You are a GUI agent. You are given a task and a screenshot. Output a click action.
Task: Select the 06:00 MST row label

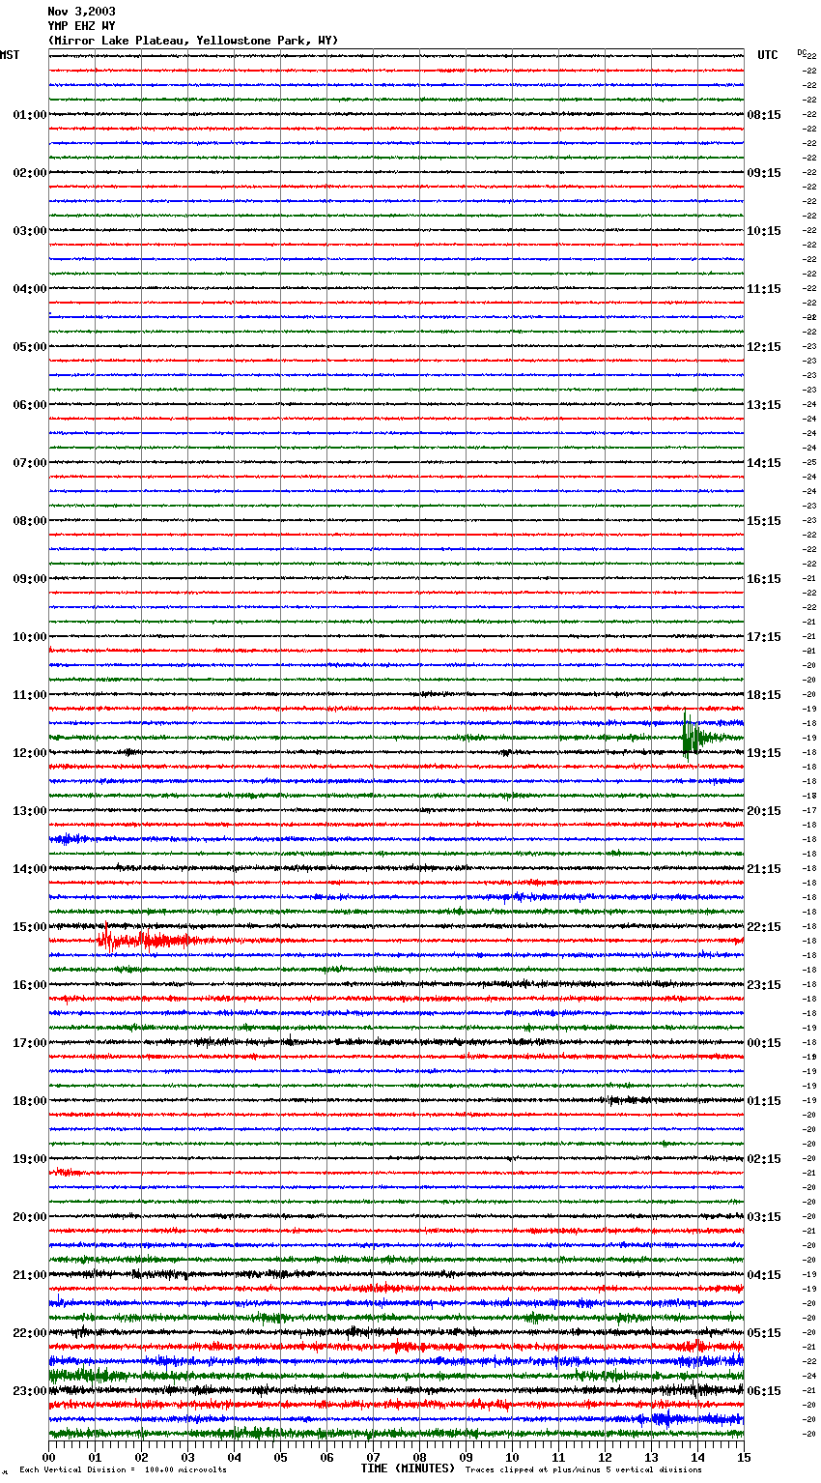pyautogui.click(x=29, y=405)
